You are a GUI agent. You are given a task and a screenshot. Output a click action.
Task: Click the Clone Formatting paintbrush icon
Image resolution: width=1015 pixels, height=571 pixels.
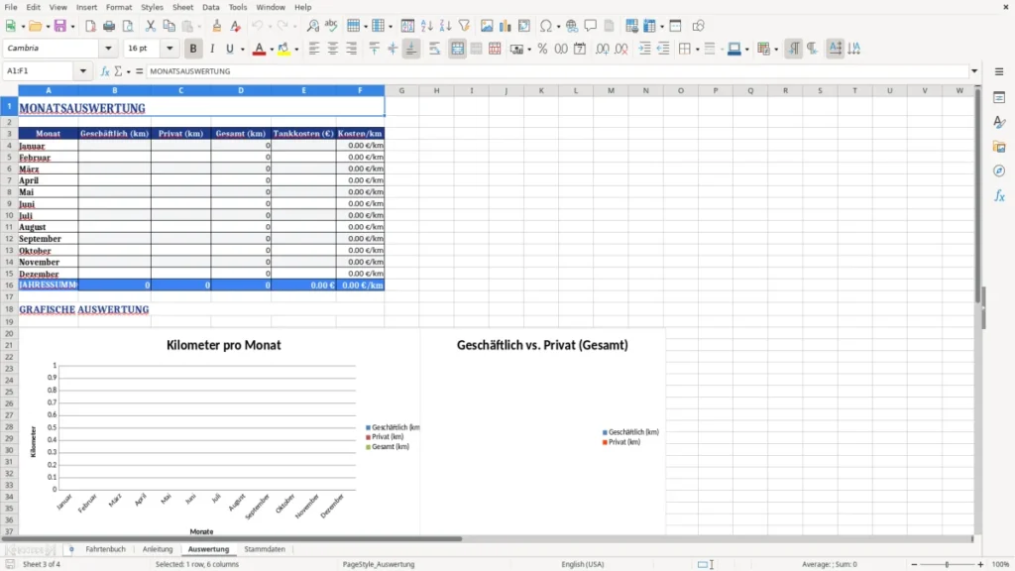coord(217,26)
